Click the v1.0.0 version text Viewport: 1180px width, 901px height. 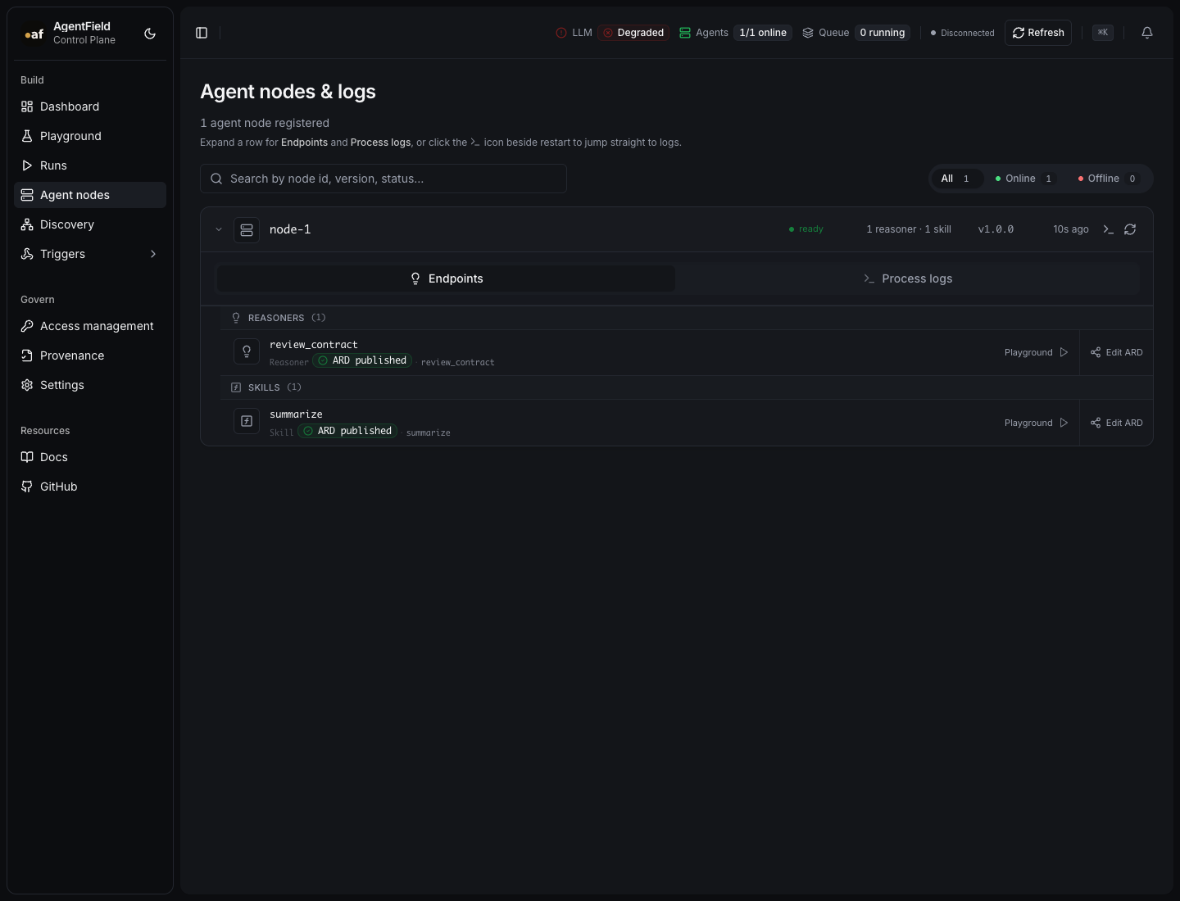pyautogui.click(x=996, y=229)
